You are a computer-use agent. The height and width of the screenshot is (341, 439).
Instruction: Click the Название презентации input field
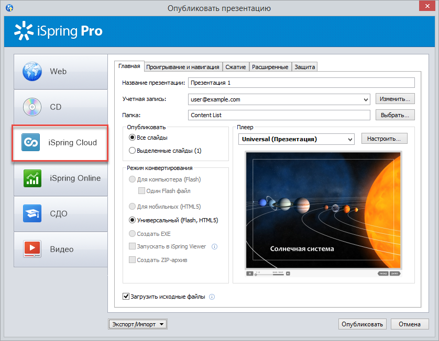301,83
